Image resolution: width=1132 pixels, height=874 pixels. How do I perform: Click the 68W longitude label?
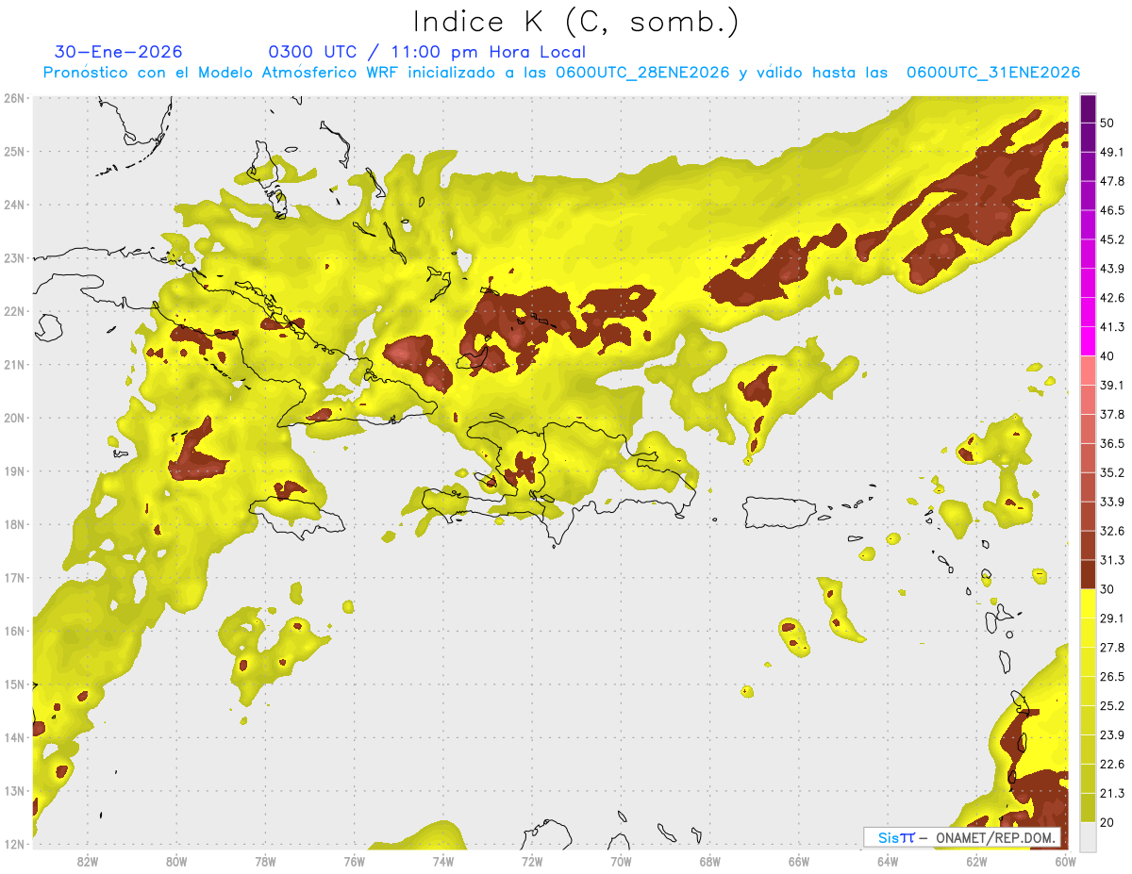pos(710,861)
